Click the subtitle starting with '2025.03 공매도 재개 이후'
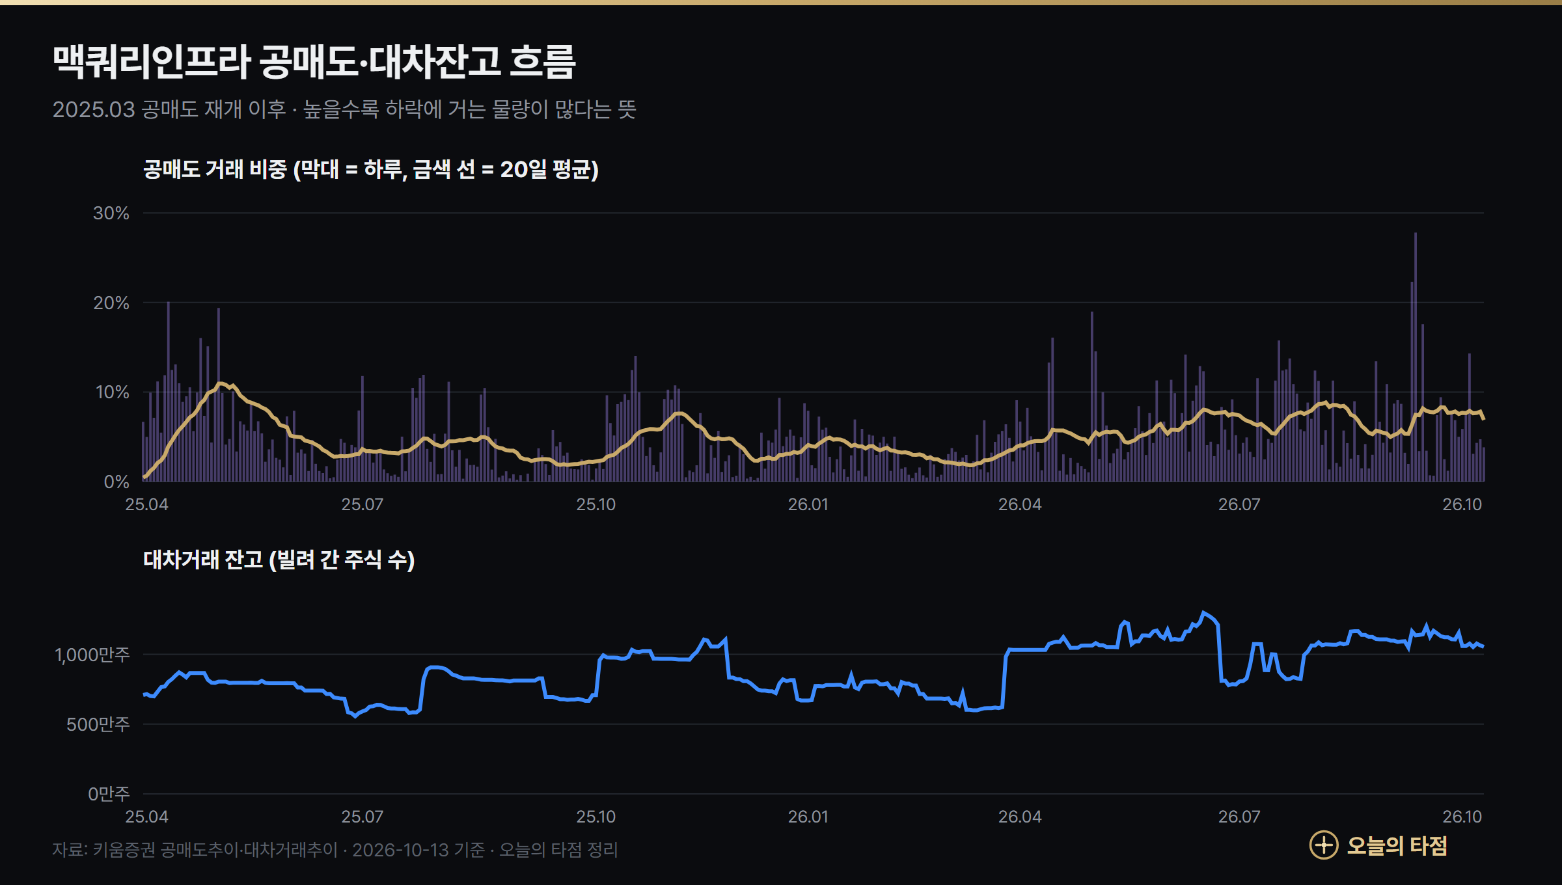Screen dimensions: 1562x885 pyautogui.click(x=344, y=109)
